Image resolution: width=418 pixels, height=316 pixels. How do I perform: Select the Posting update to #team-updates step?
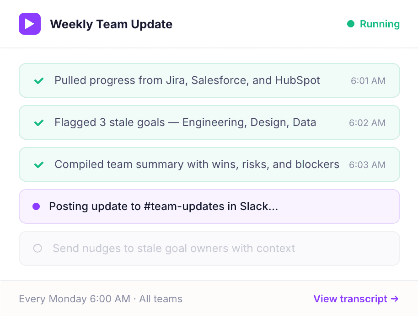pos(163,207)
